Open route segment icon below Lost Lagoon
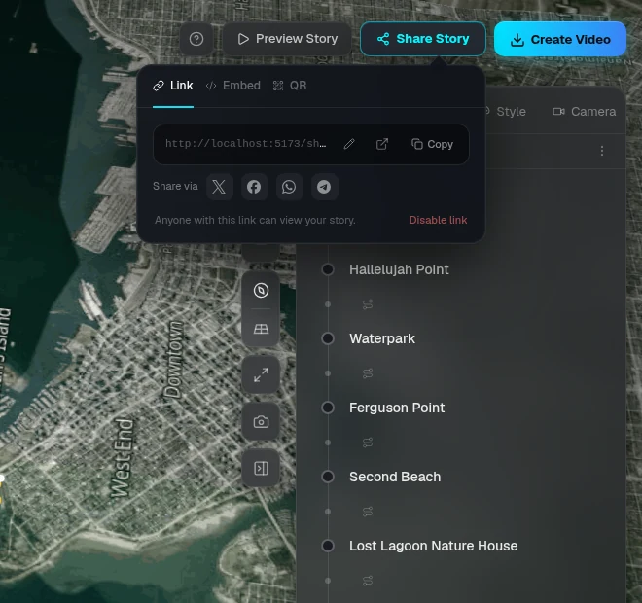This screenshot has height=603, width=642. coord(368,581)
